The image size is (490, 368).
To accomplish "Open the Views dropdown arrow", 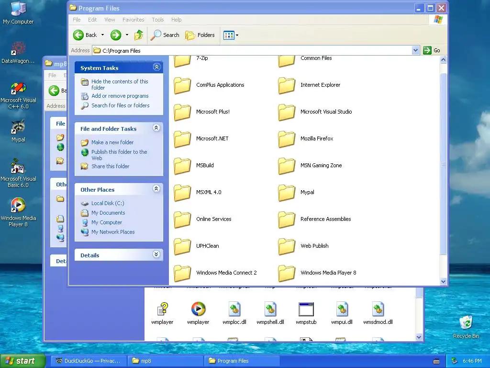I will pyautogui.click(x=237, y=35).
